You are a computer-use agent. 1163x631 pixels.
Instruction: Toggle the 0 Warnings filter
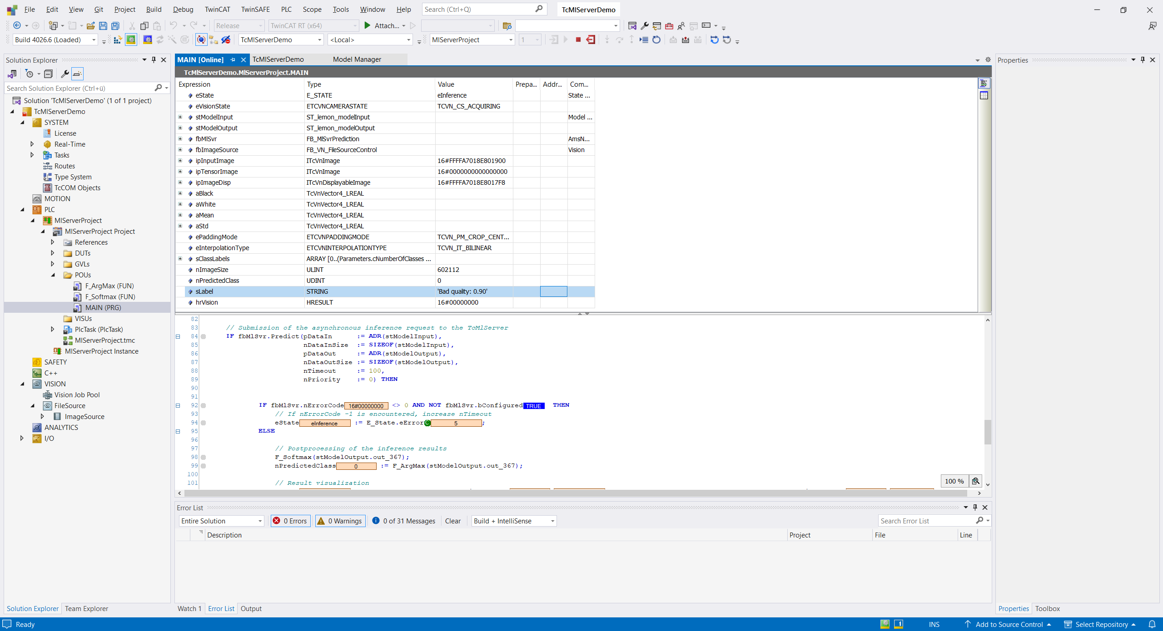[339, 521]
